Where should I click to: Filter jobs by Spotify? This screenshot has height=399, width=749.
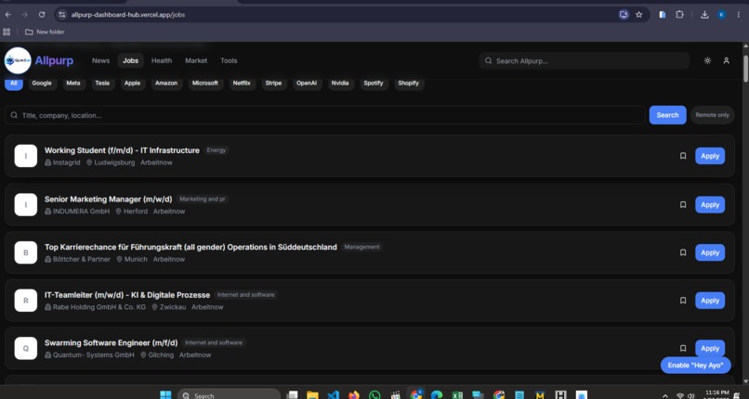(374, 83)
